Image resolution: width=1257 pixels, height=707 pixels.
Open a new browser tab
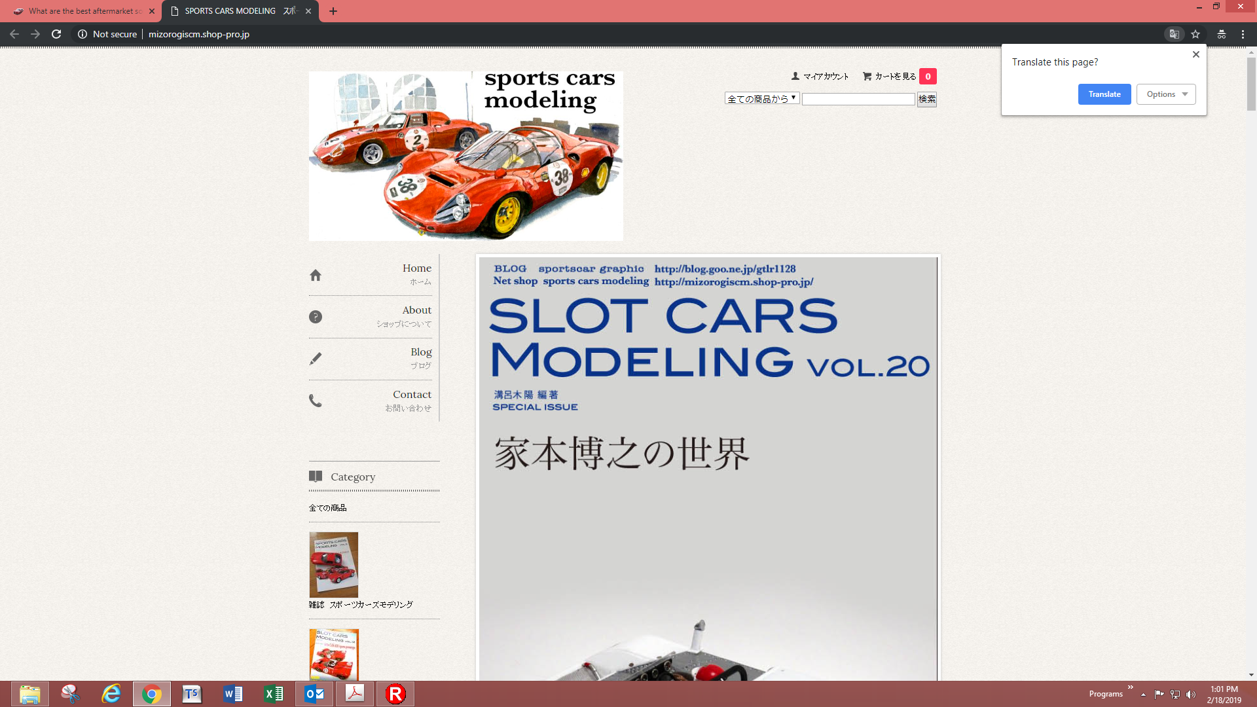(333, 11)
